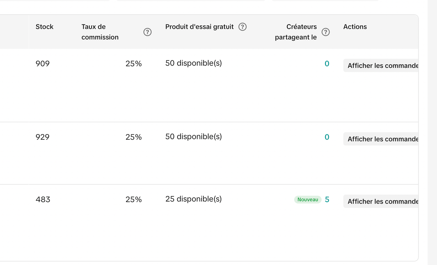Viewport: 437px width, 265px height.
Task: Click the Stock column header
Action: click(45, 27)
